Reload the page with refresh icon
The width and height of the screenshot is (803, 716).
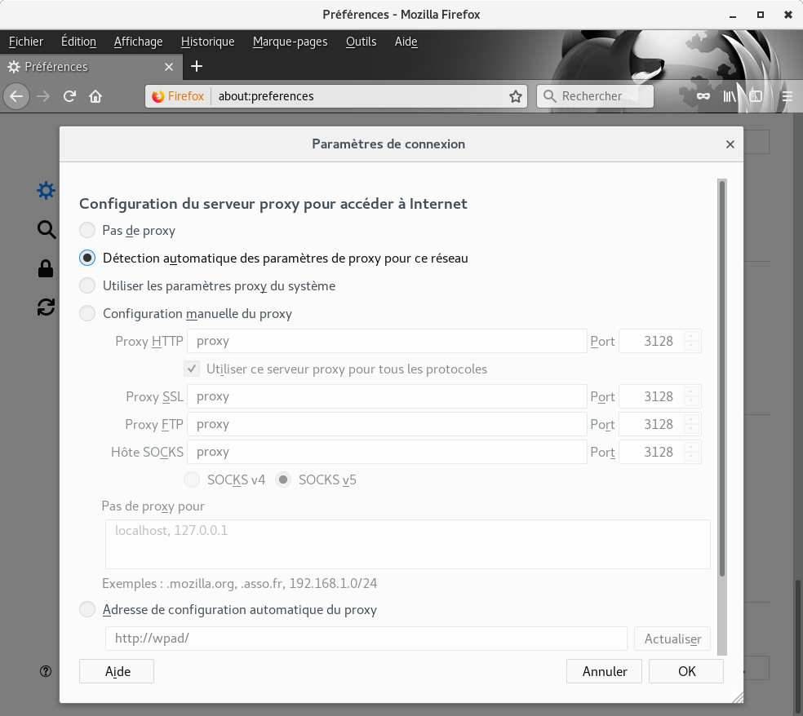(69, 95)
